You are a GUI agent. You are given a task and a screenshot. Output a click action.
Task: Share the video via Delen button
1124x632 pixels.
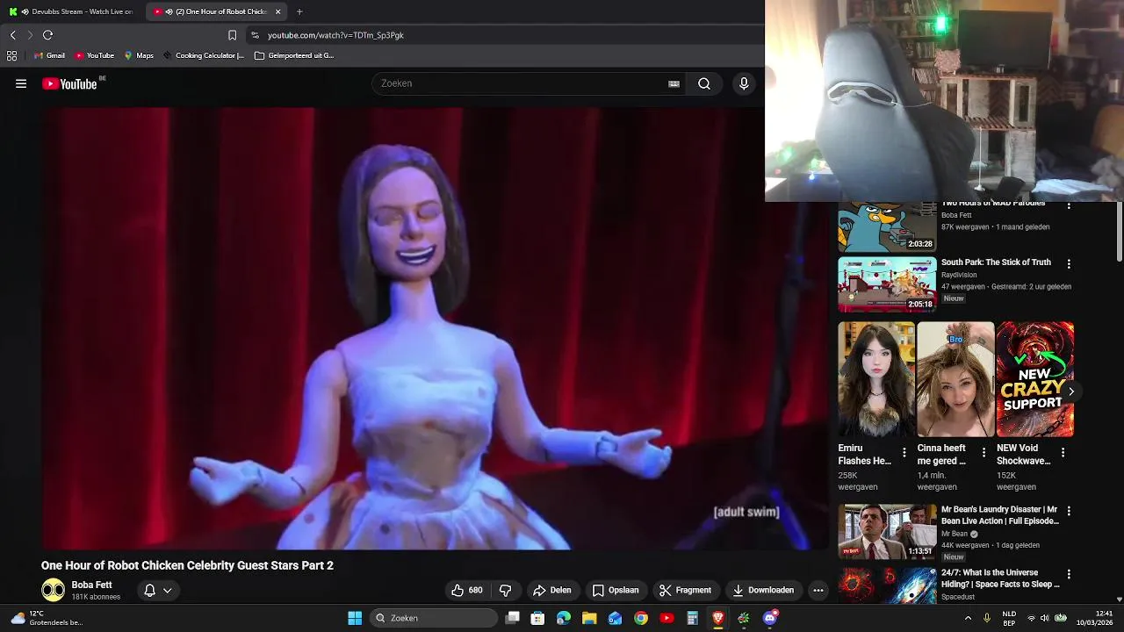(552, 590)
